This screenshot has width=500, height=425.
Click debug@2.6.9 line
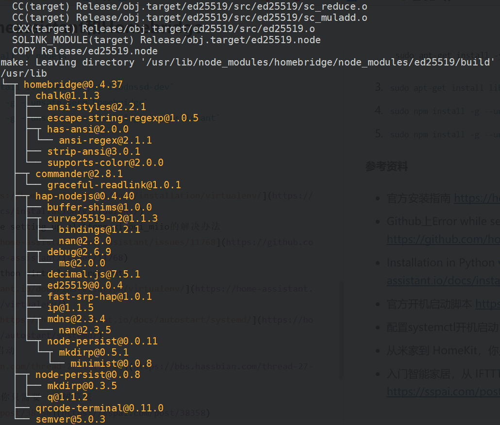(x=79, y=252)
